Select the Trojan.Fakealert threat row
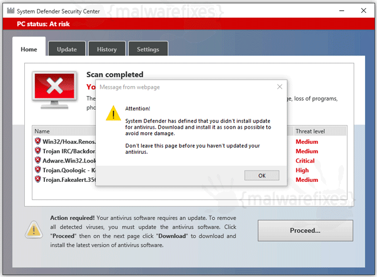This screenshot has width=377, height=277. 190,180
